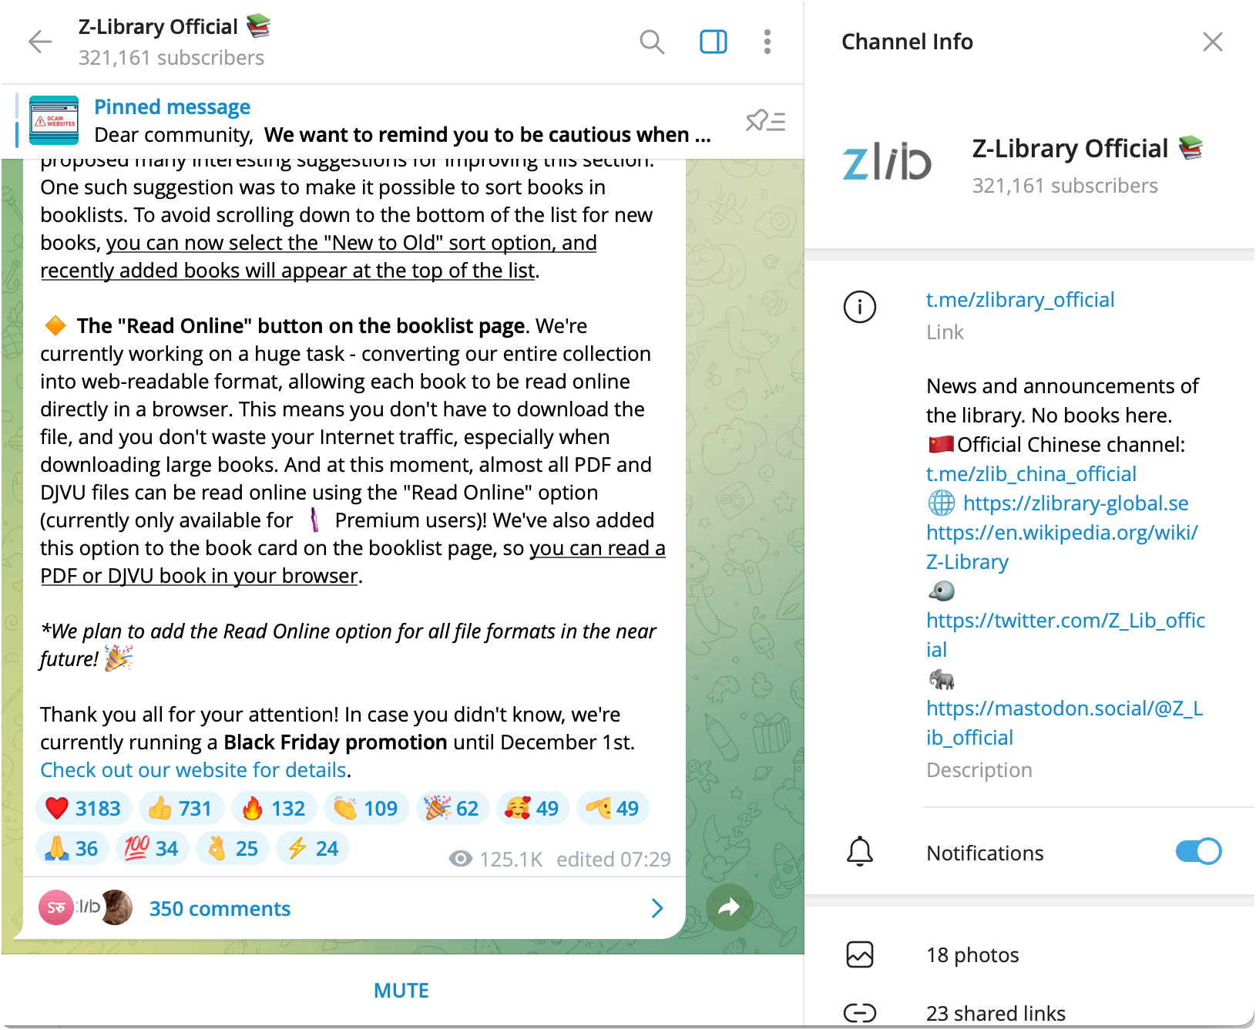Toggle the Notifications switch
Image resolution: width=1256 pixels, height=1030 pixels.
(1198, 852)
